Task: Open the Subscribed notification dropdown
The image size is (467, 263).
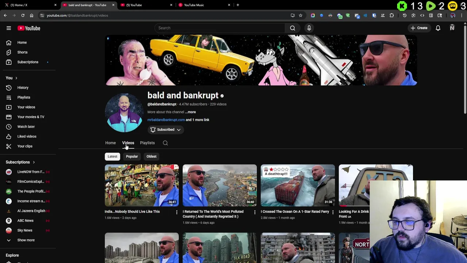Action: 166,130
